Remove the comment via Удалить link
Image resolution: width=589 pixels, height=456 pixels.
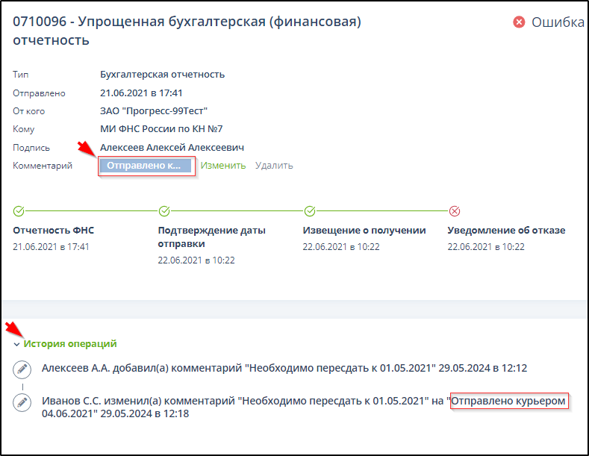click(x=274, y=166)
